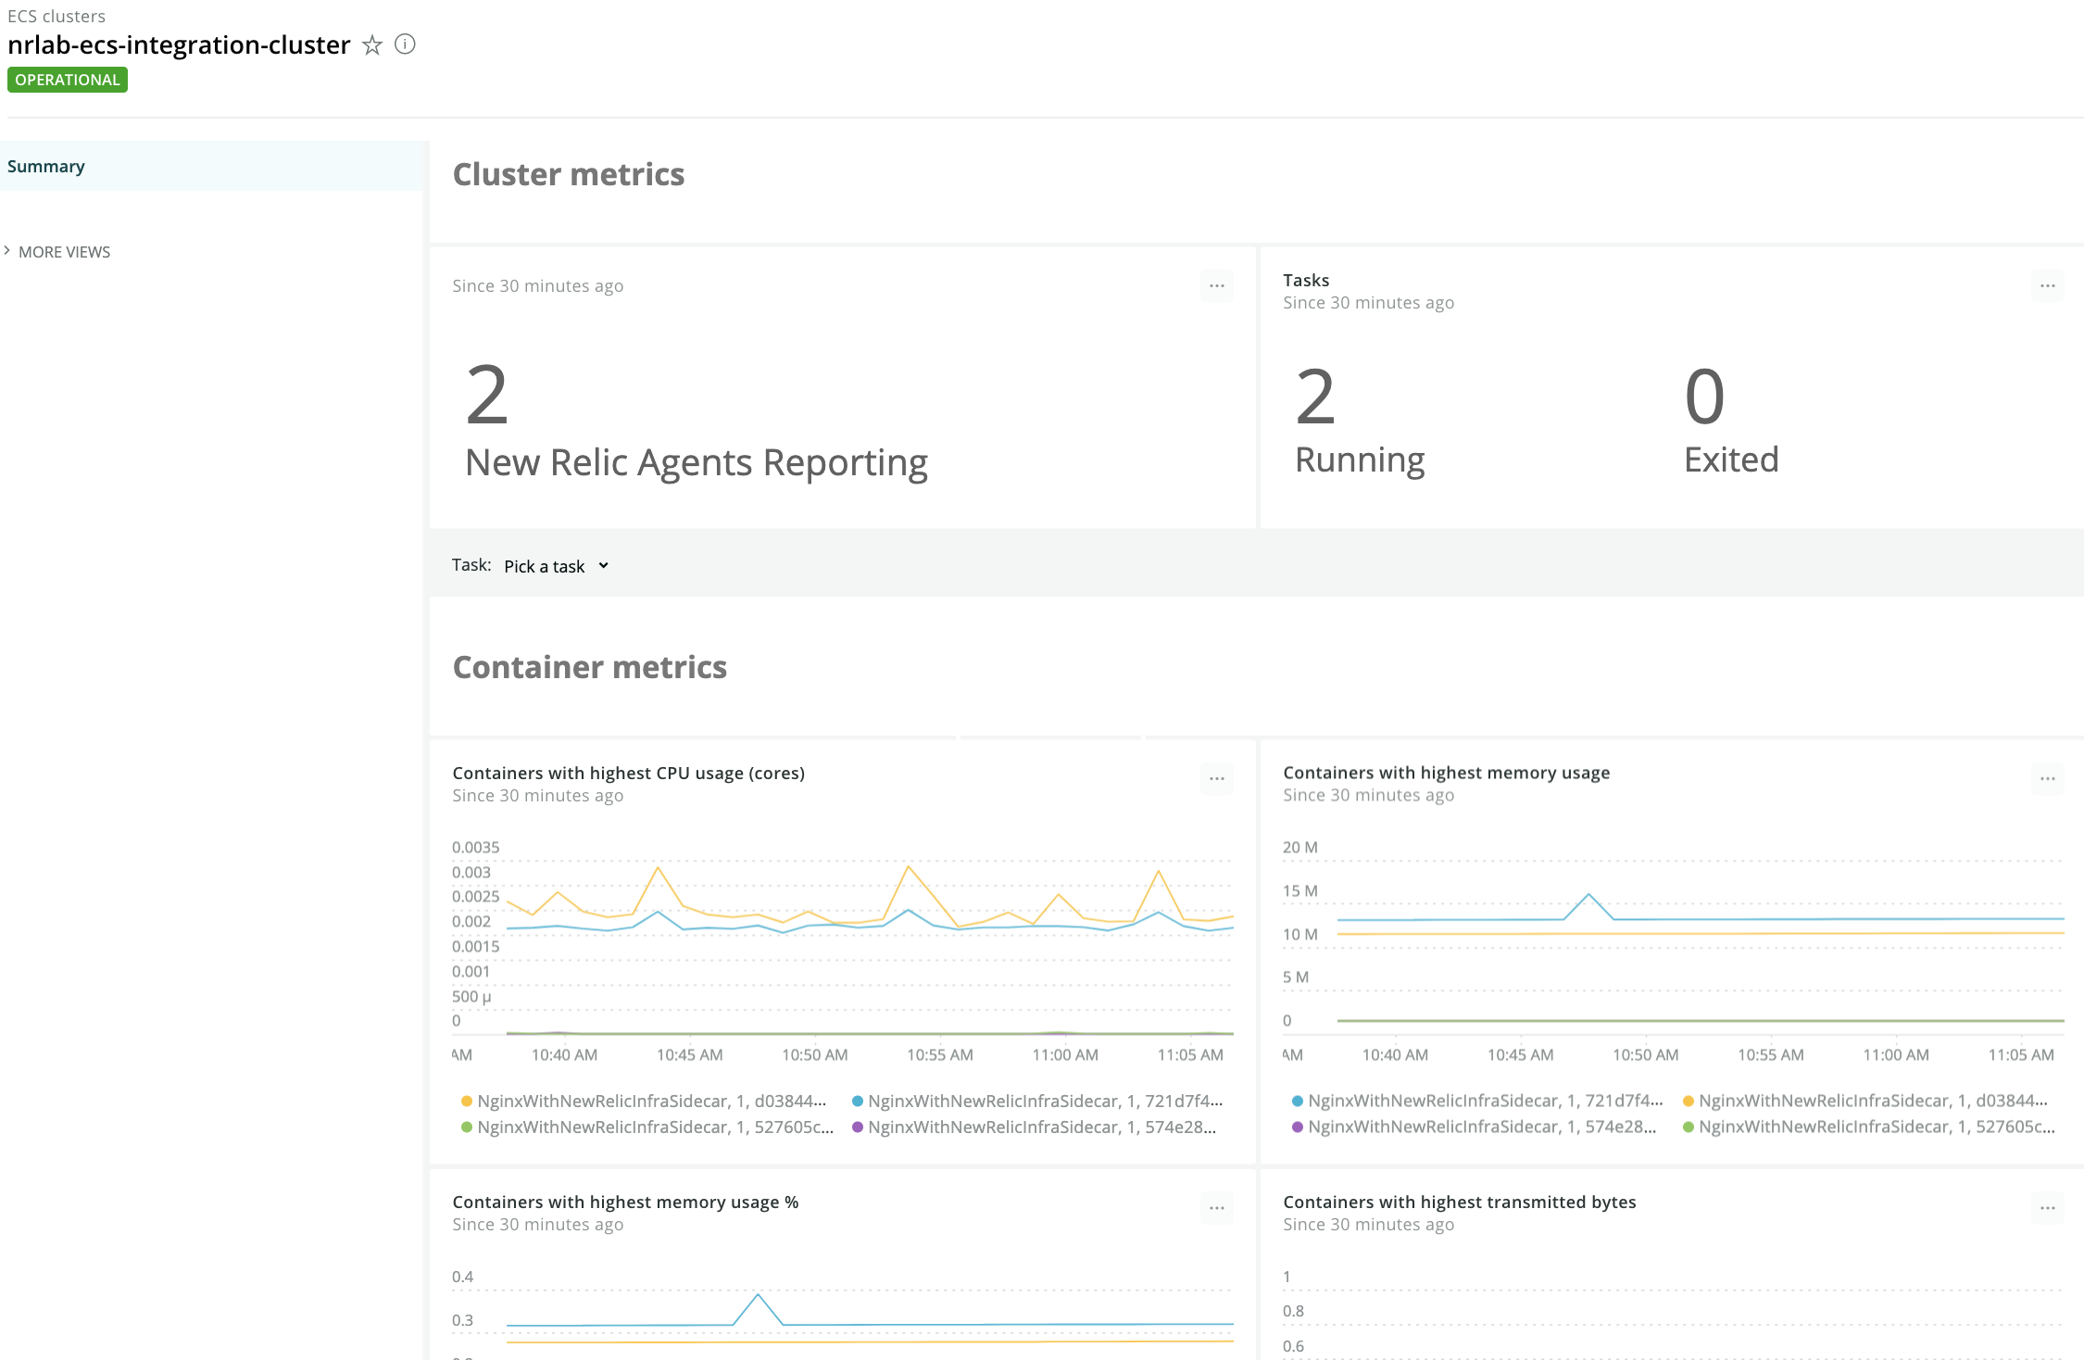Click the Containers with highest memory usage title
The height and width of the screenshot is (1360, 2084).
1446,773
